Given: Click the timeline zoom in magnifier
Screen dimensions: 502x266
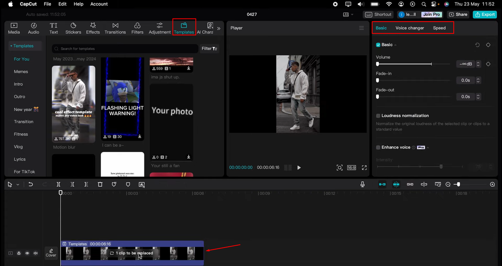Looking at the screenshot, I should pos(493,184).
